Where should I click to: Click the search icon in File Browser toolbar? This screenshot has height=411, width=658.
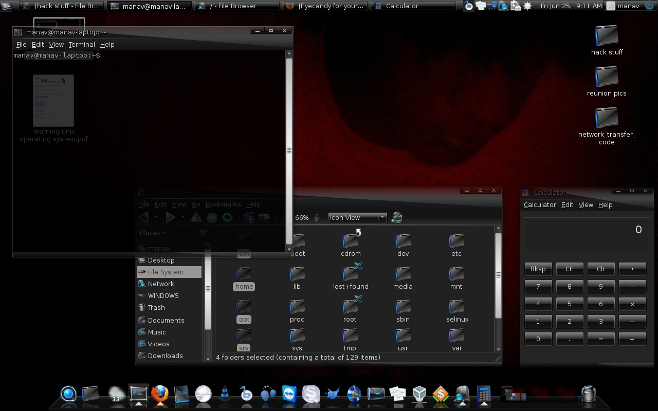(x=397, y=217)
